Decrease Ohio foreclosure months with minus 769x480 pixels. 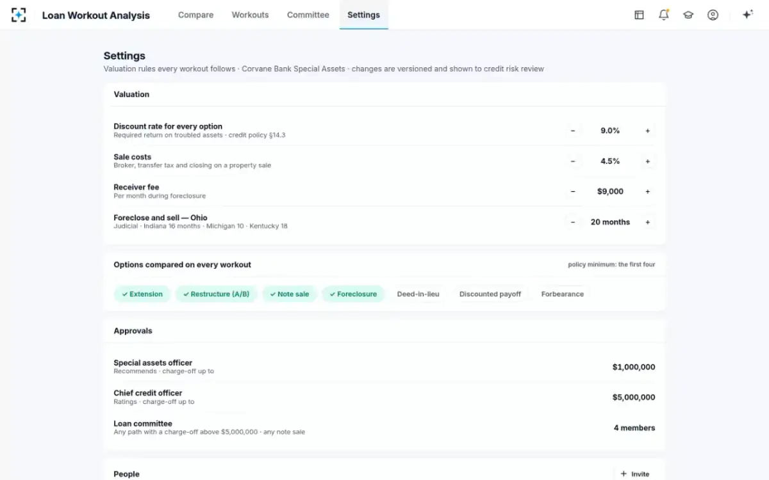tap(573, 222)
